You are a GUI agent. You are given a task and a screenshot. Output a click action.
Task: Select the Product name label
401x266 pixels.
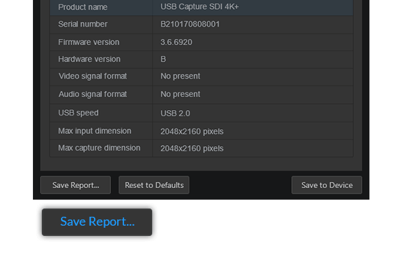(x=83, y=7)
